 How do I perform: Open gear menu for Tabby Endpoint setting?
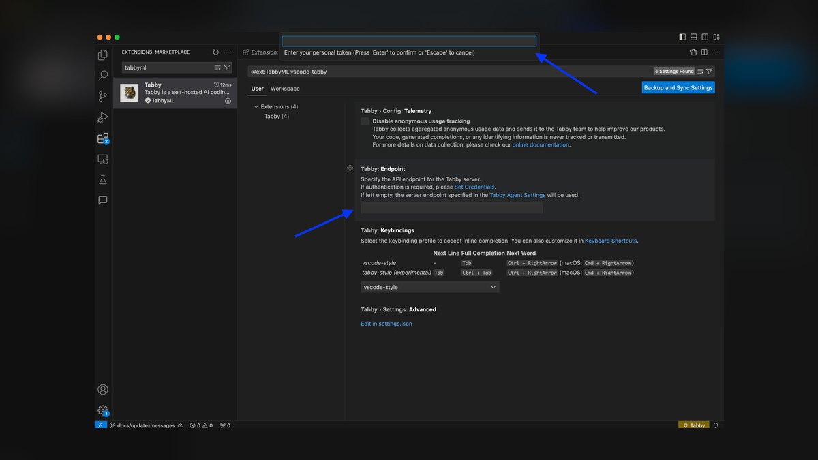tap(350, 168)
